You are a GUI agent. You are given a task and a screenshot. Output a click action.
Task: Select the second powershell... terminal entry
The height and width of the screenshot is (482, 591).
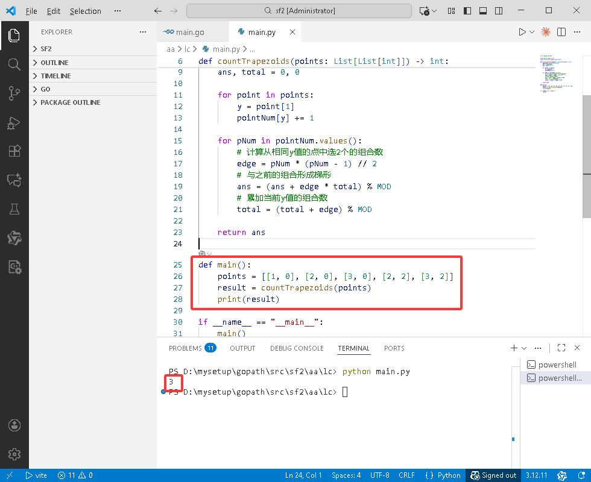click(555, 378)
